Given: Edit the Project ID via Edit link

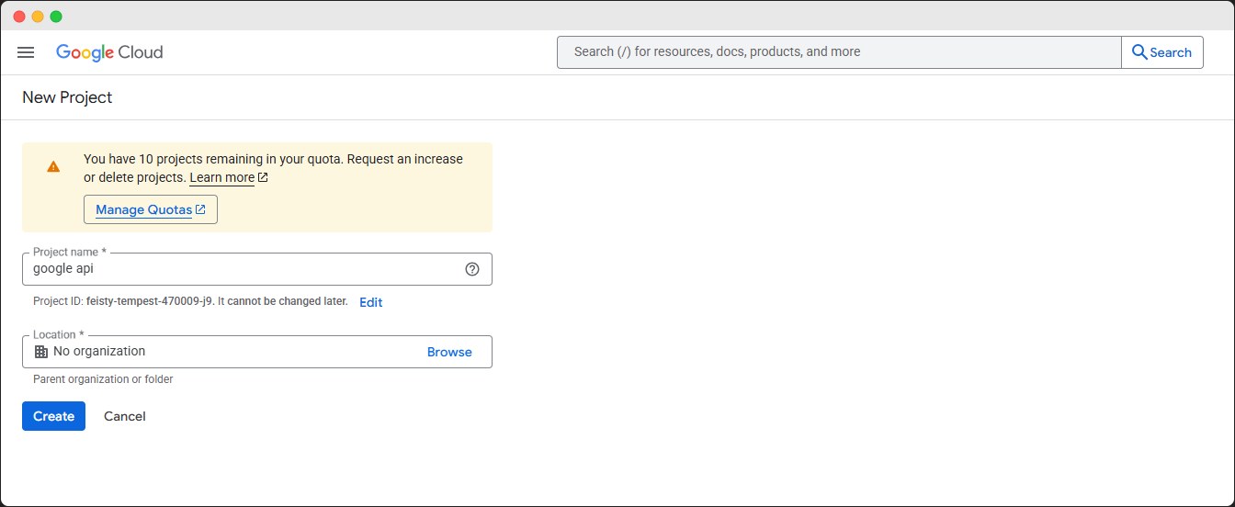Looking at the screenshot, I should tap(371, 302).
